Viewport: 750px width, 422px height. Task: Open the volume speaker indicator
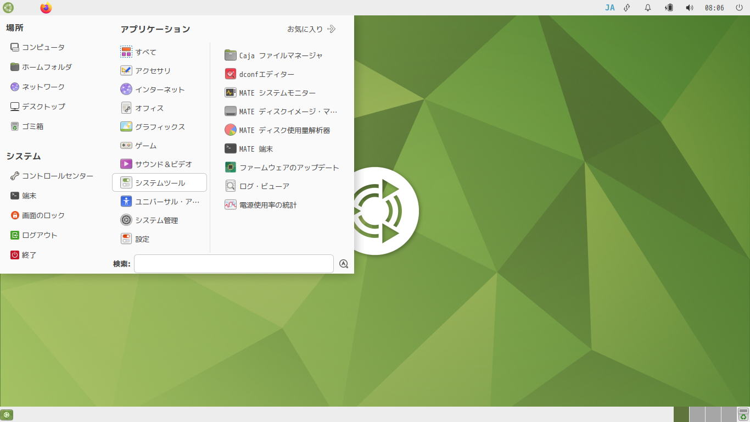tap(690, 8)
